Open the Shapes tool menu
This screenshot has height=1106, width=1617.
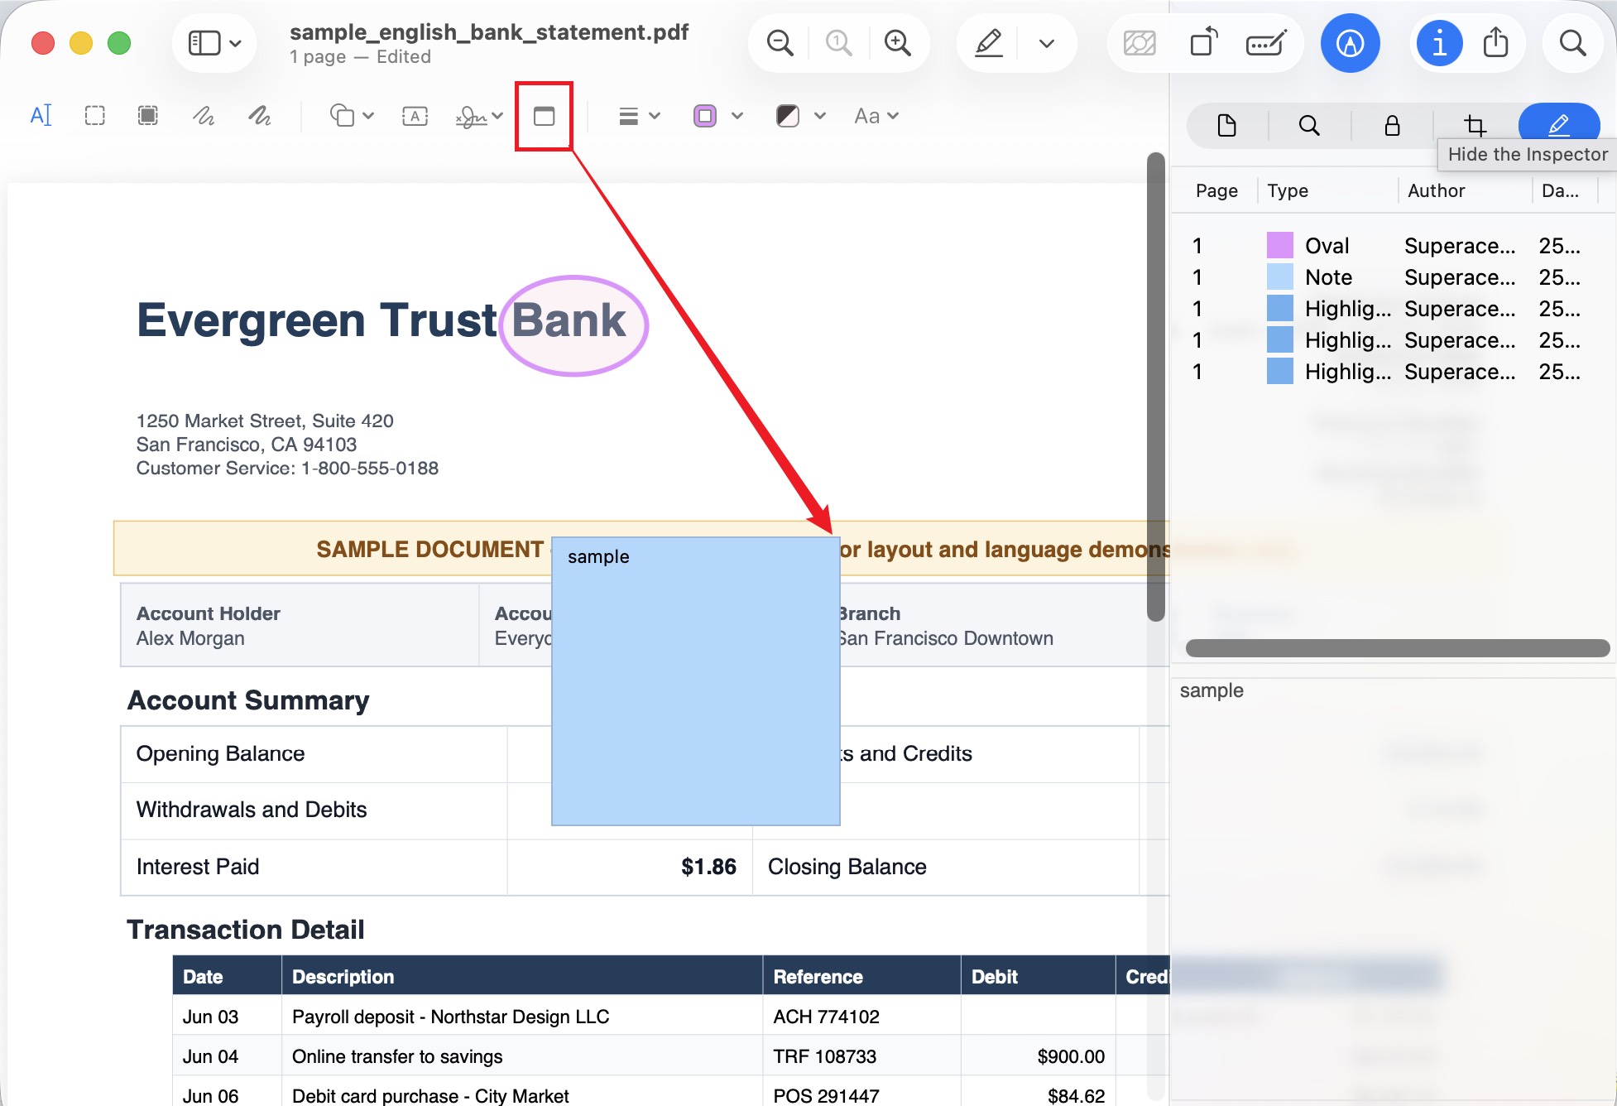click(352, 116)
